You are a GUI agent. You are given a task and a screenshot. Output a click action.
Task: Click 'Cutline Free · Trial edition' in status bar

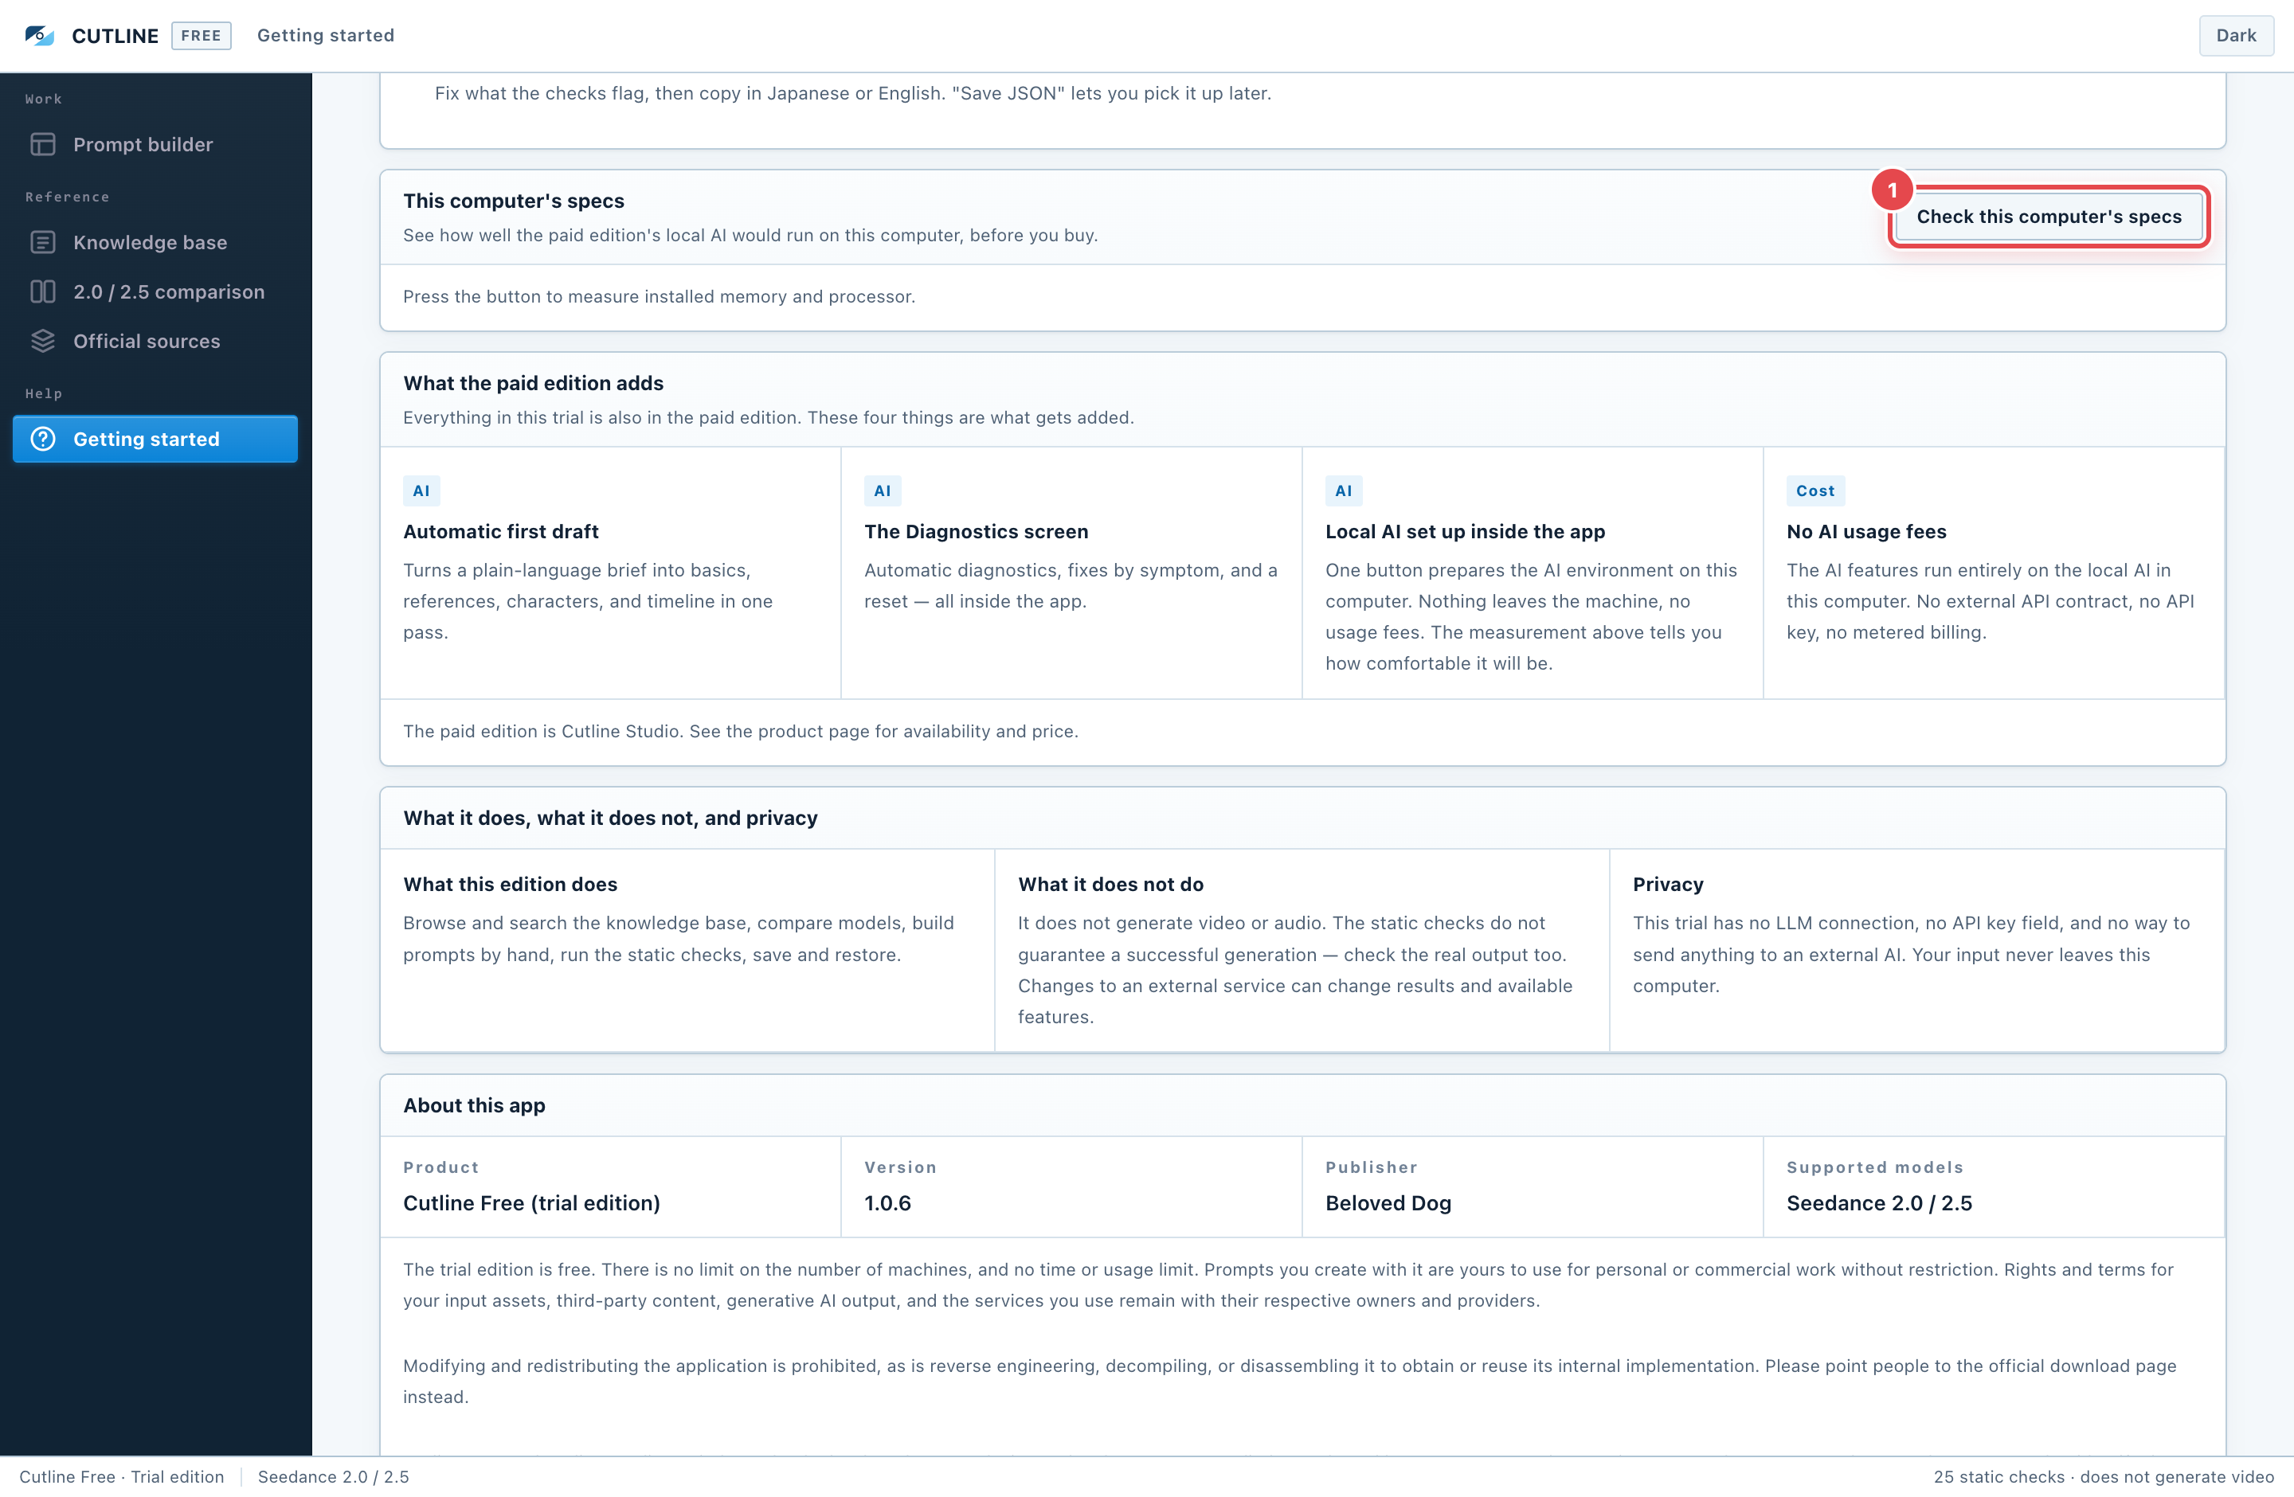click(121, 1477)
